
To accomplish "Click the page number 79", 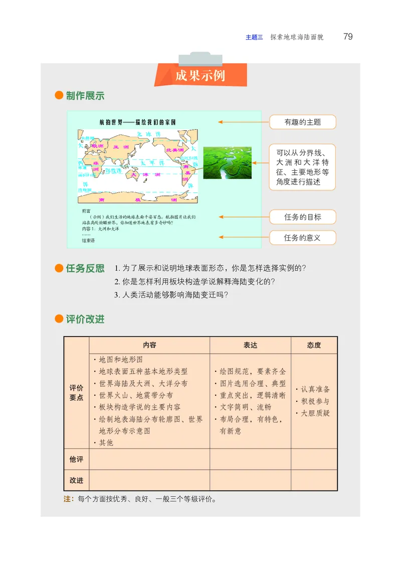I will pos(348,36).
